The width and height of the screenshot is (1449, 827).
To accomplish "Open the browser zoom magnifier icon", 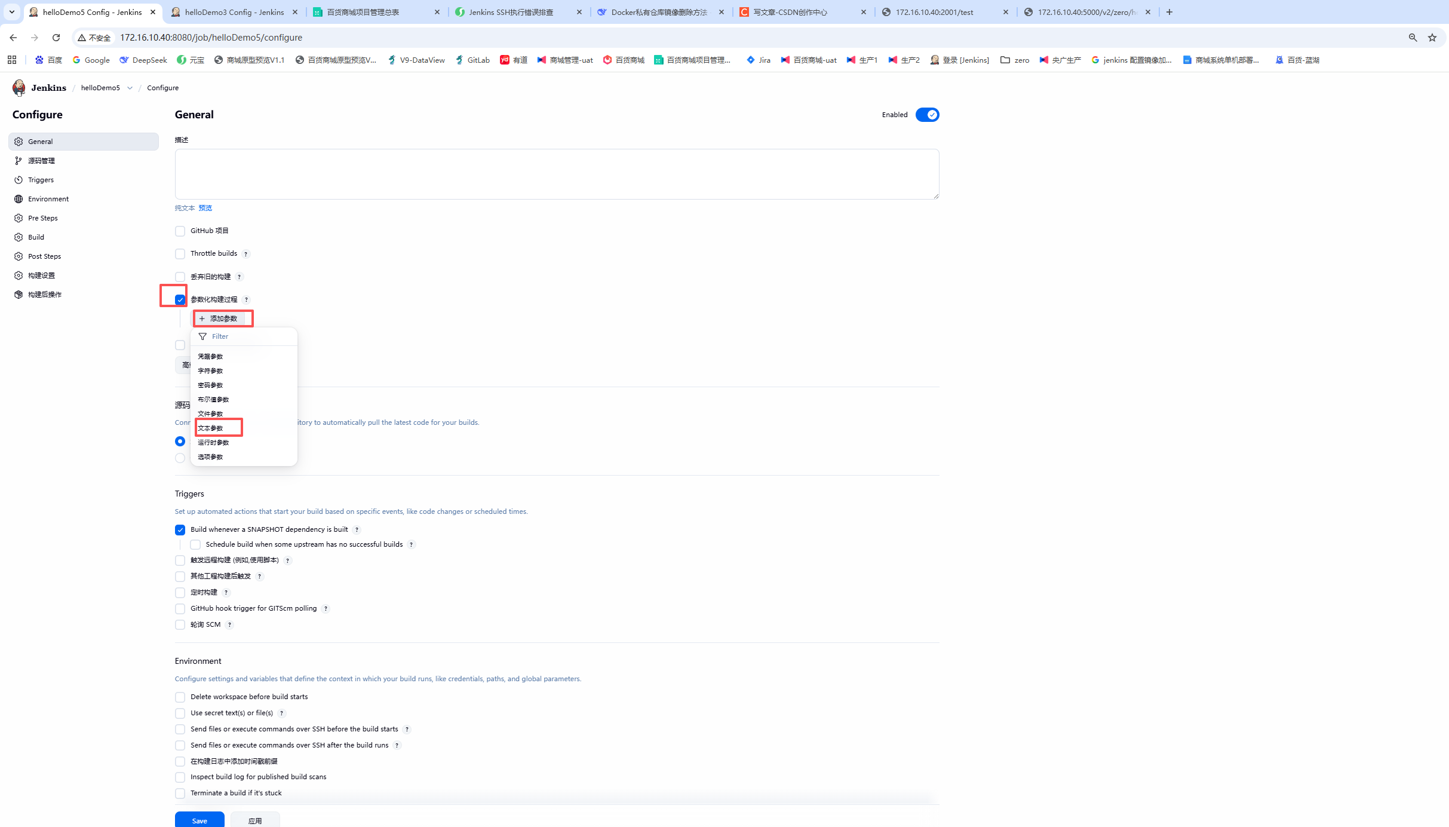I will (1413, 37).
